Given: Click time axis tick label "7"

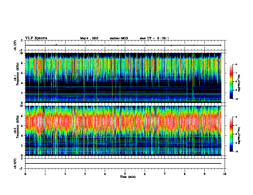Looking at the screenshot, I should coord(165,174).
